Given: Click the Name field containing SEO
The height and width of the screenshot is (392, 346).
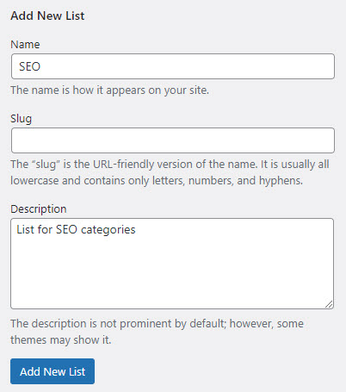Looking at the screenshot, I should pyautogui.click(x=173, y=66).
